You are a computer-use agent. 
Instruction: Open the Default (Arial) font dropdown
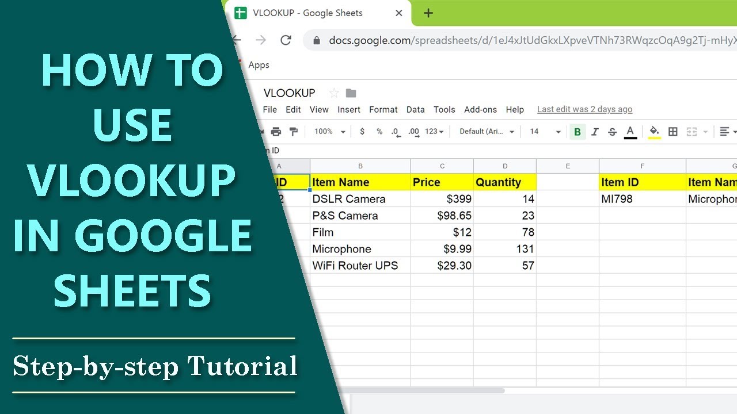[487, 132]
